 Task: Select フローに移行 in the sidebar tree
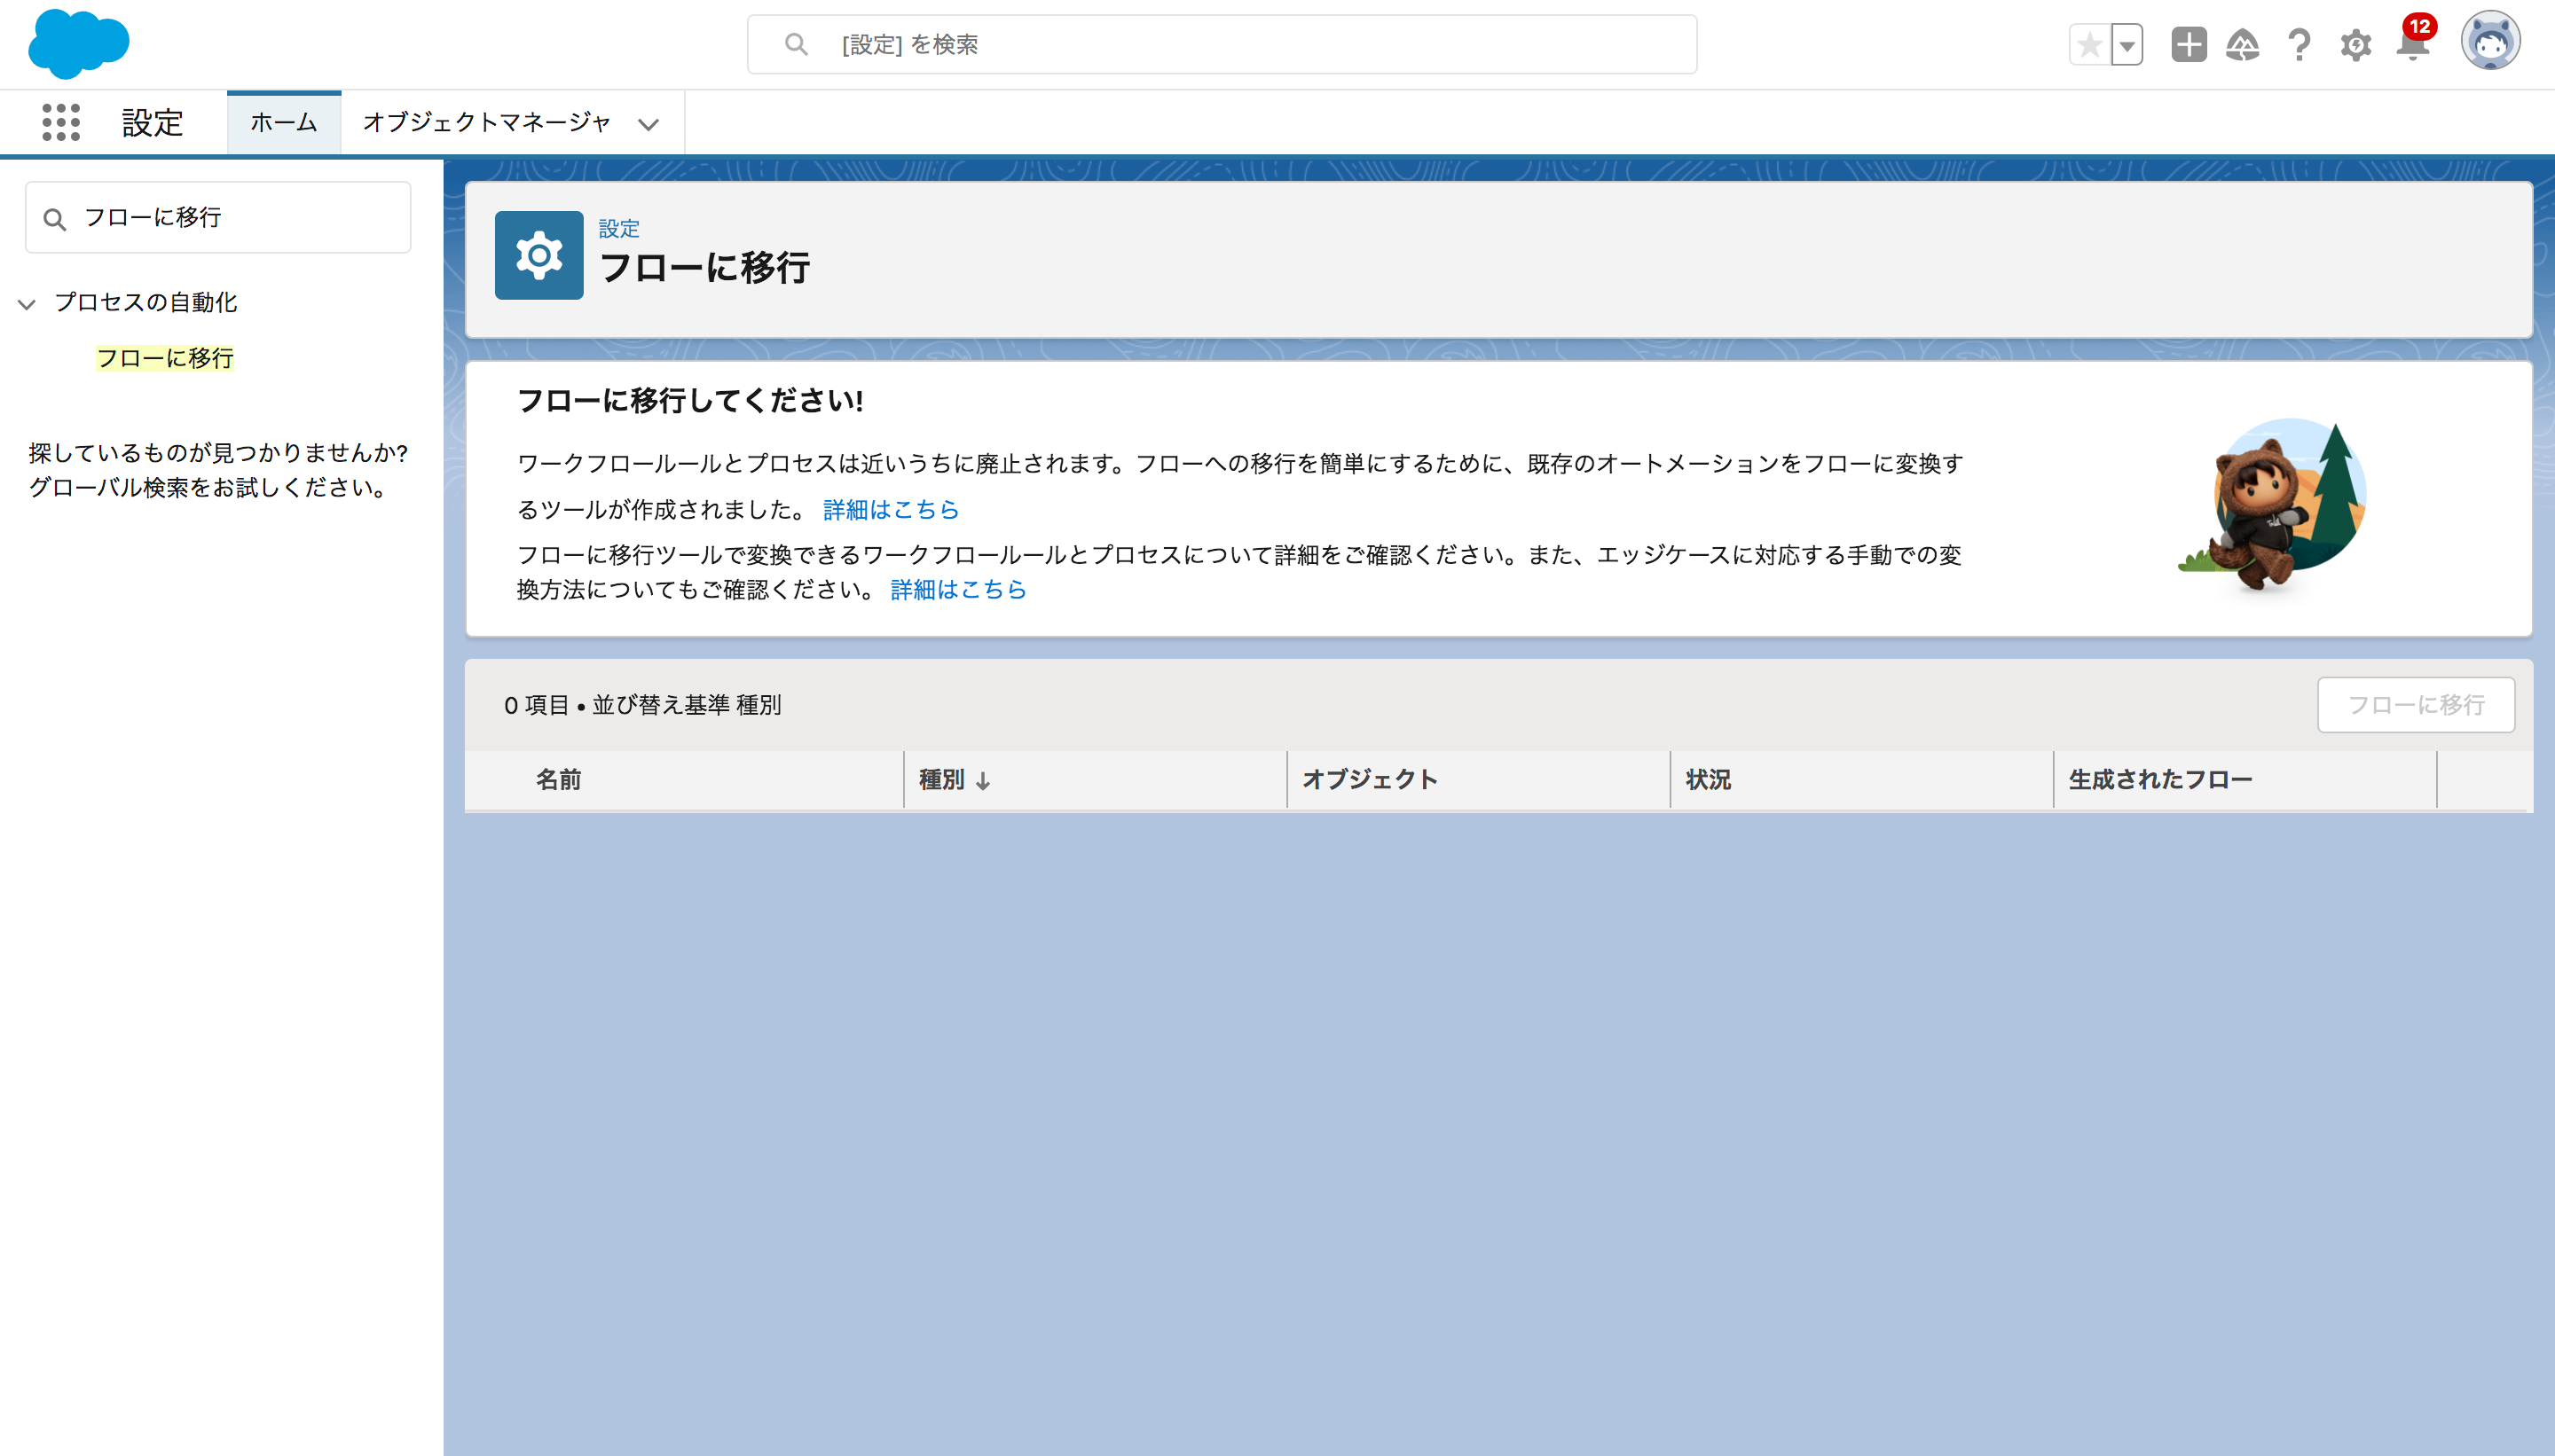(165, 358)
